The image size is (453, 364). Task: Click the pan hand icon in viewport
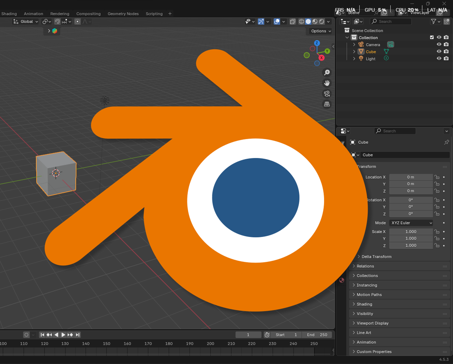pos(327,83)
